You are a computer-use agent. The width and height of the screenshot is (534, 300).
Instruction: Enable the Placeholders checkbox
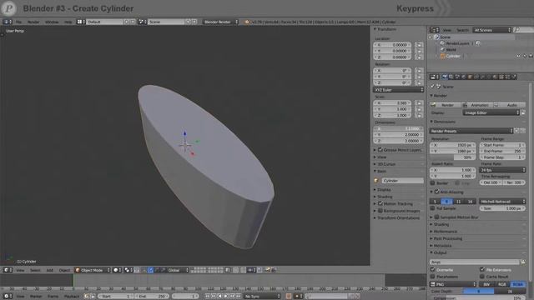(433, 277)
